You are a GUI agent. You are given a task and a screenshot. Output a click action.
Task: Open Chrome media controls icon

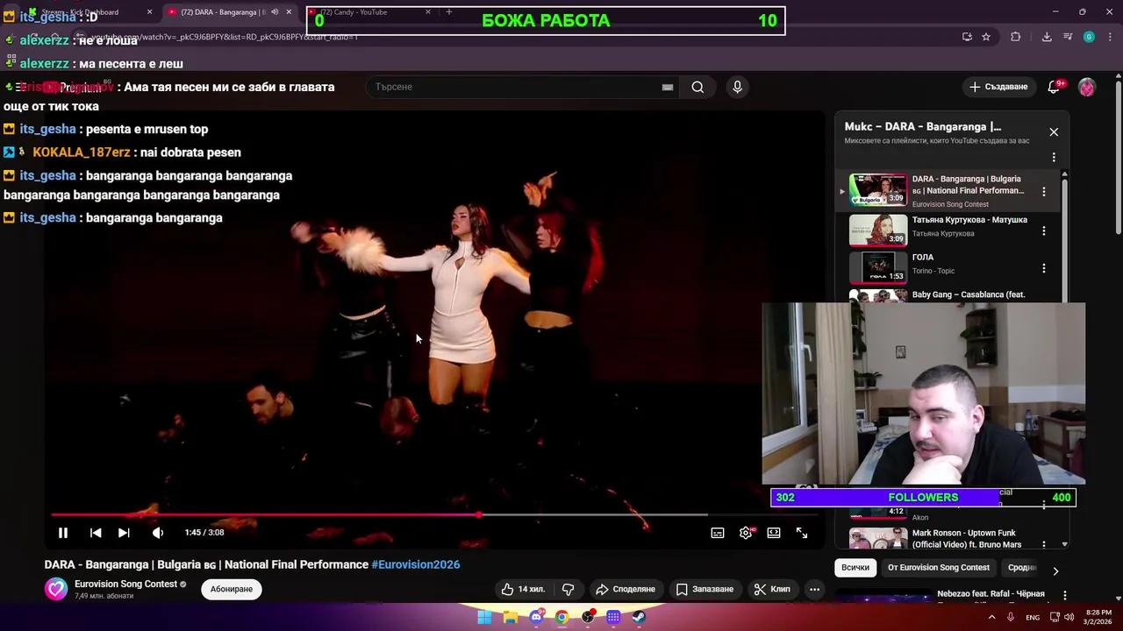coord(1068,37)
